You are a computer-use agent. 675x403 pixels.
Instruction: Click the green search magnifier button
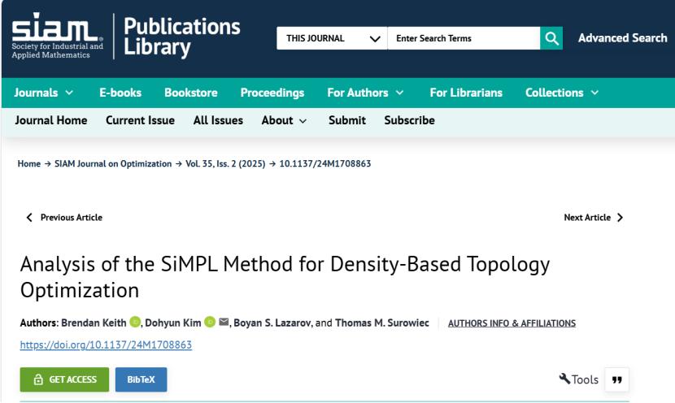click(551, 37)
